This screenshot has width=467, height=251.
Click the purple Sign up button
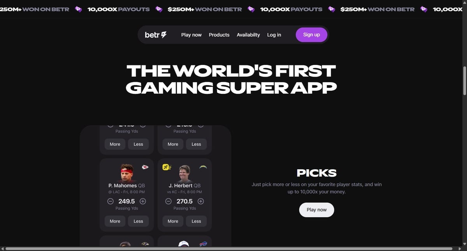312,35
